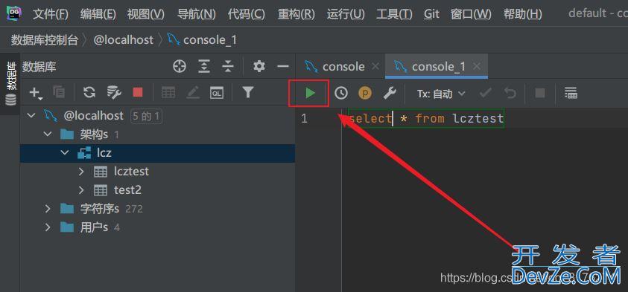The height and width of the screenshot is (292, 628).
Task: Expand the 用户s folder node
Action: tap(48, 227)
